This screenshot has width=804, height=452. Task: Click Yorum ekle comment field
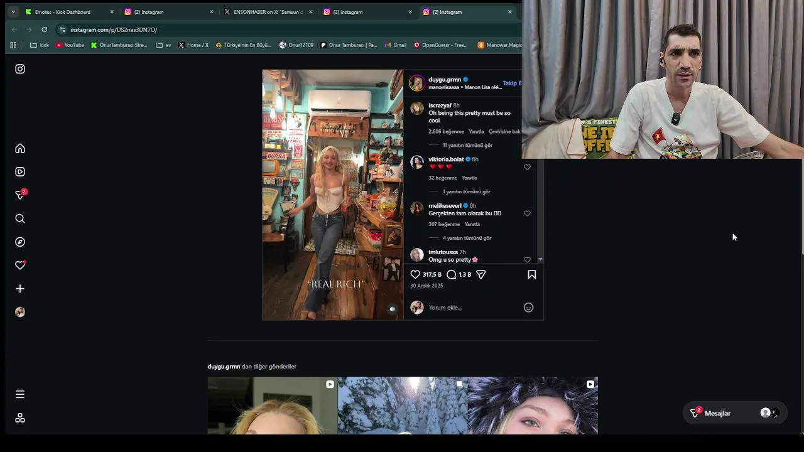[473, 308]
